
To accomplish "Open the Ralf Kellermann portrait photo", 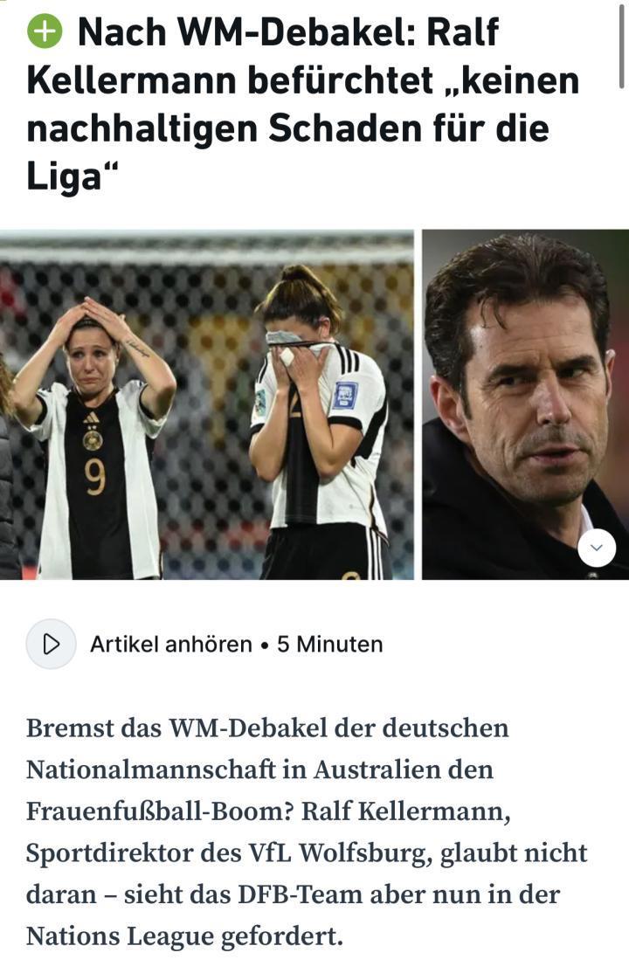I will (x=525, y=404).
